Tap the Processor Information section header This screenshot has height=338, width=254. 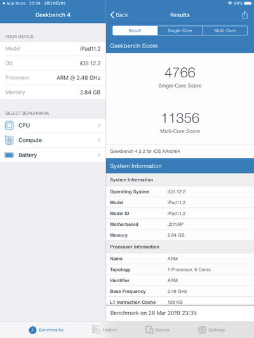(x=180, y=247)
